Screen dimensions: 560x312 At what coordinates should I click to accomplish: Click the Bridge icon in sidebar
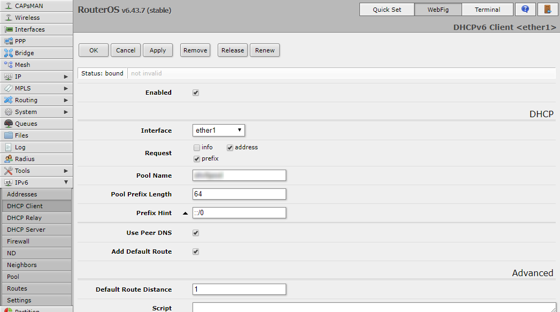pyautogui.click(x=9, y=53)
